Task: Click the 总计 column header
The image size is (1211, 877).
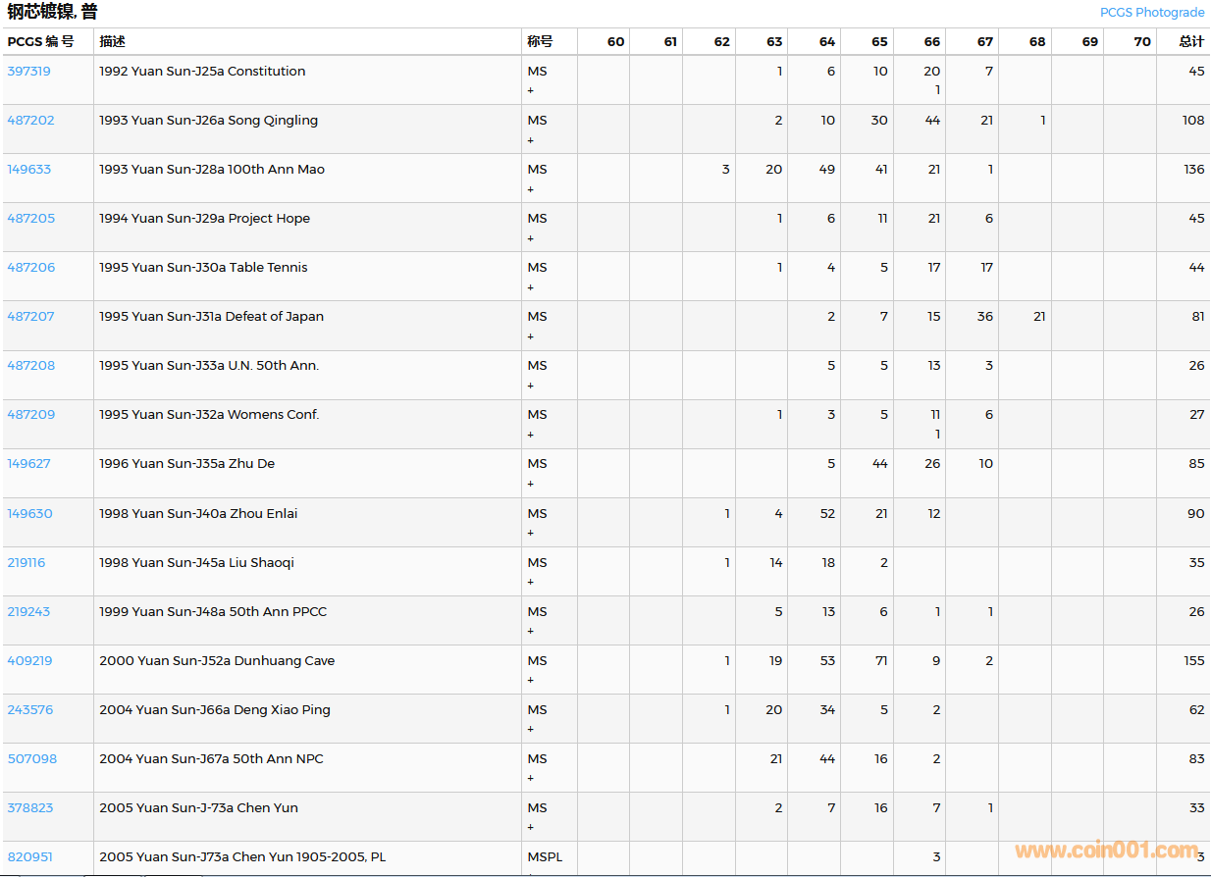Action: (1191, 42)
